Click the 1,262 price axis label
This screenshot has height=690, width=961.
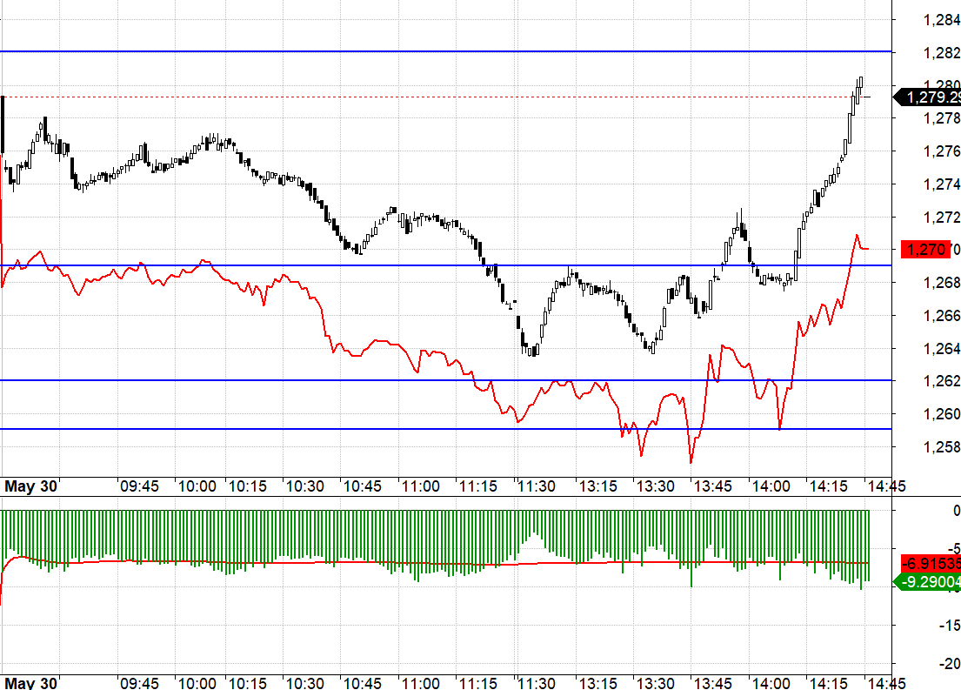pos(941,381)
